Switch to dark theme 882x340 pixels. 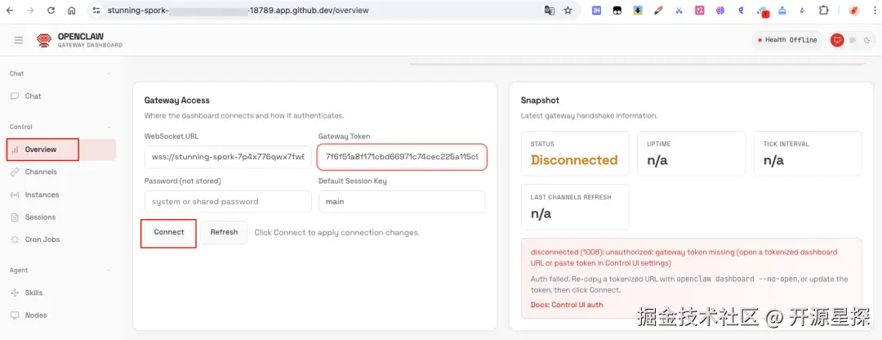point(866,40)
